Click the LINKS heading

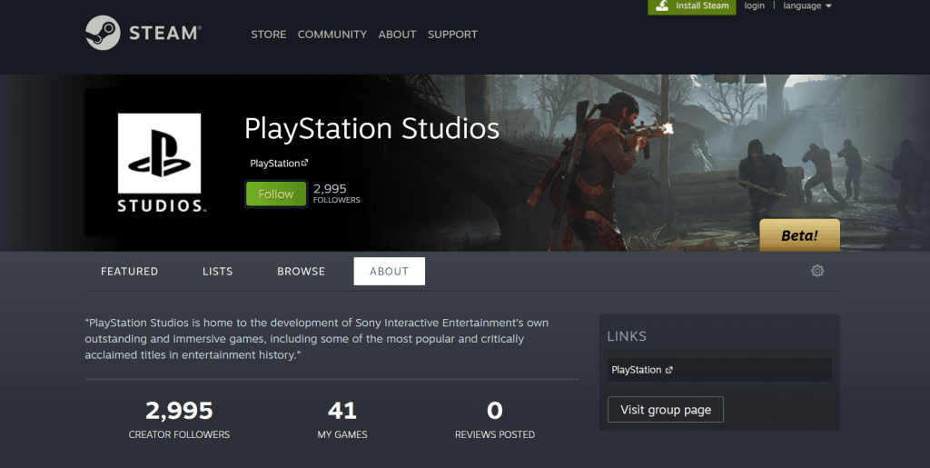627,336
